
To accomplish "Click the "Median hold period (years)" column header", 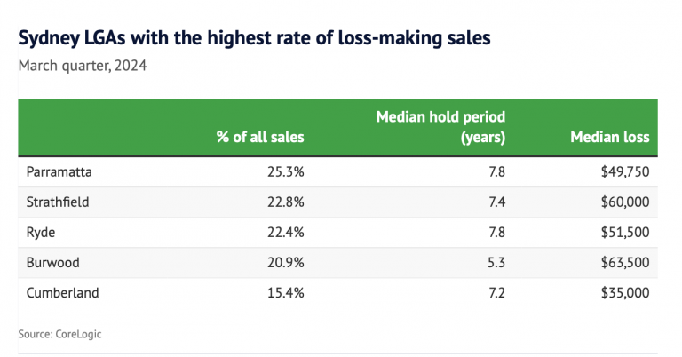I will click(440, 127).
